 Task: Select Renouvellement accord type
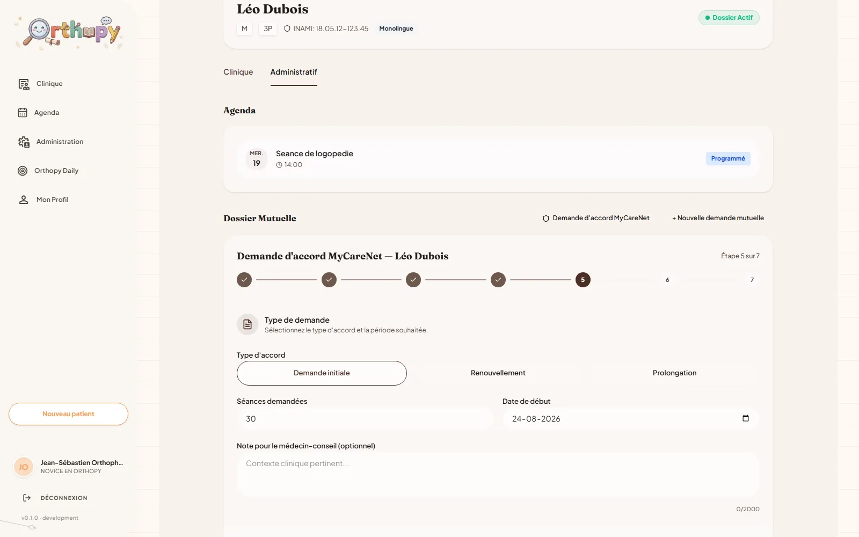(x=498, y=373)
